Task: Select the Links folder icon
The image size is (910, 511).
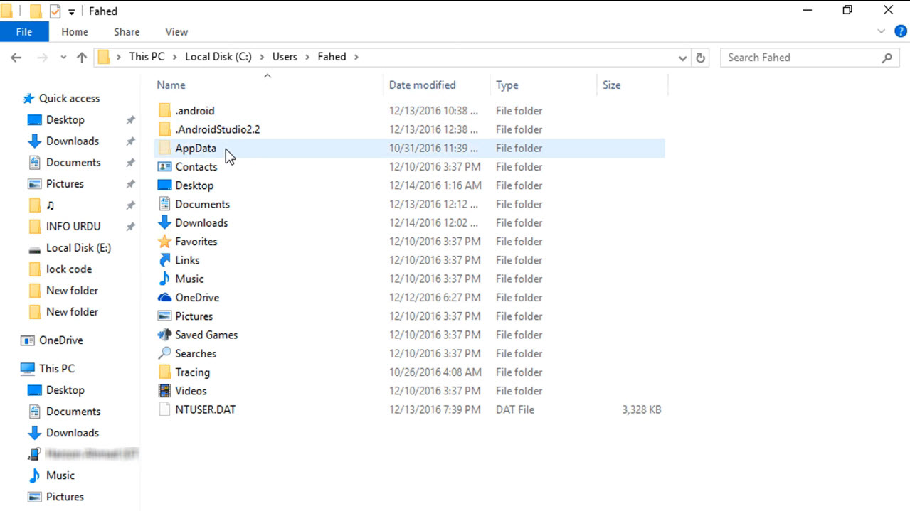Action: click(164, 260)
